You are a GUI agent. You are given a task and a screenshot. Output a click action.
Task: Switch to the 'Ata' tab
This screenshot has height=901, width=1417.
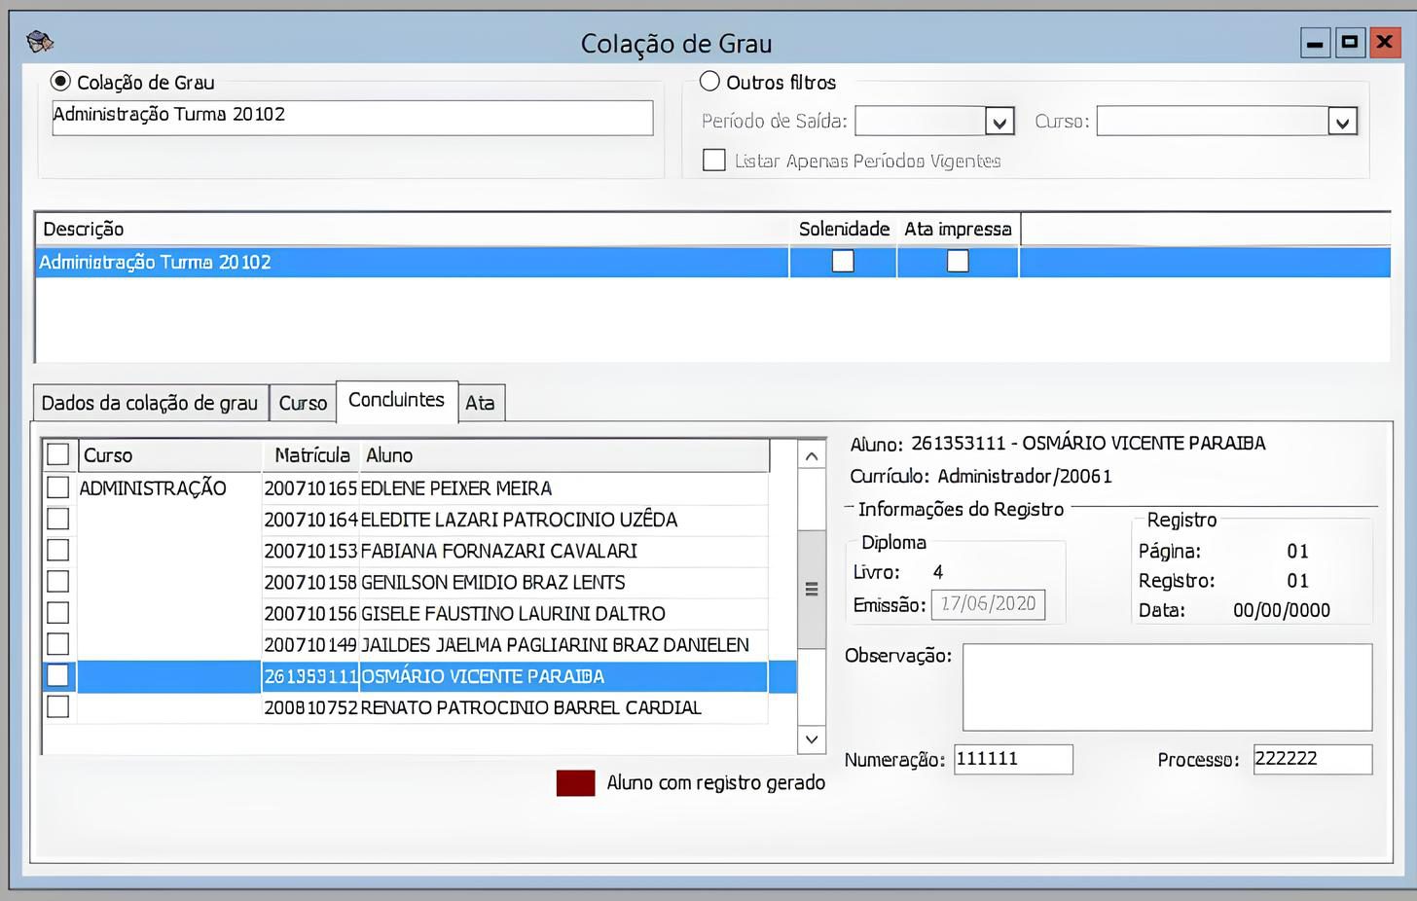tap(481, 402)
